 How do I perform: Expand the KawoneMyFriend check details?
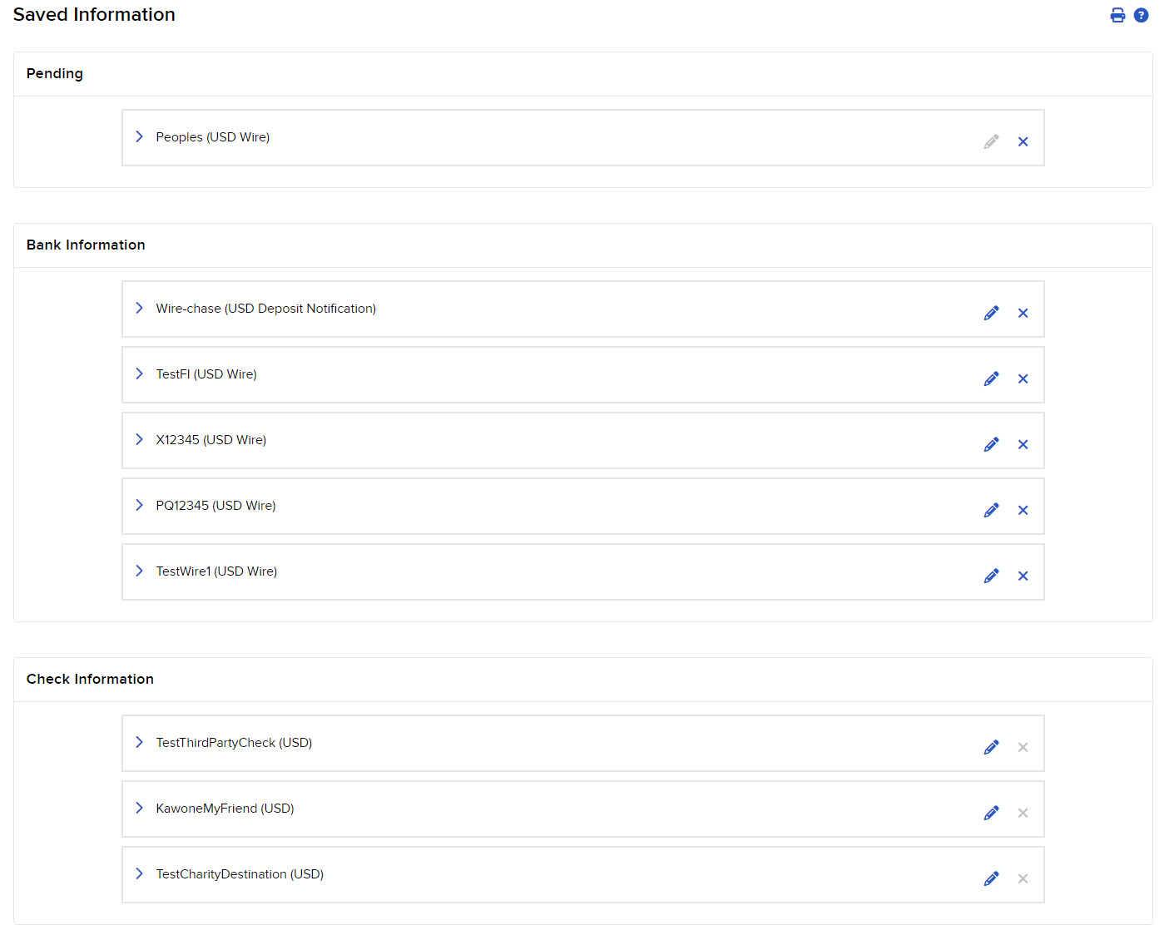138,808
